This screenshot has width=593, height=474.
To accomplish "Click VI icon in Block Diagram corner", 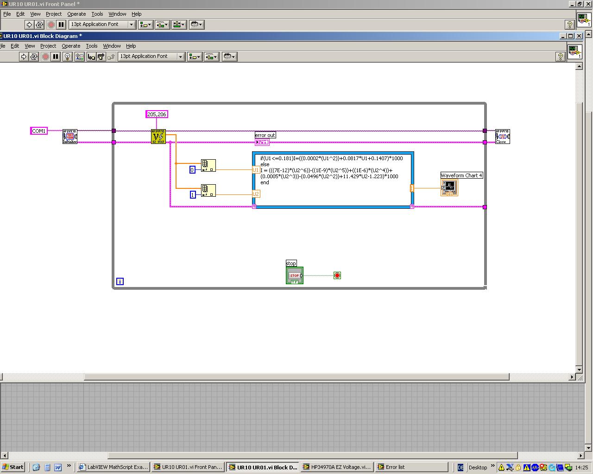I will 574,51.
